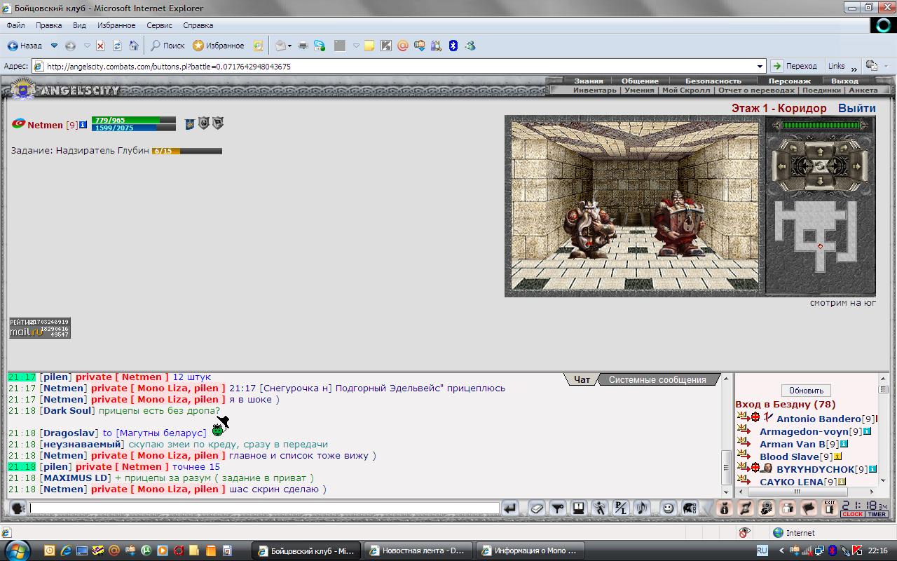Click the red @ mail icon in toolbar
The image size is (897, 561).
click(402, 46)
